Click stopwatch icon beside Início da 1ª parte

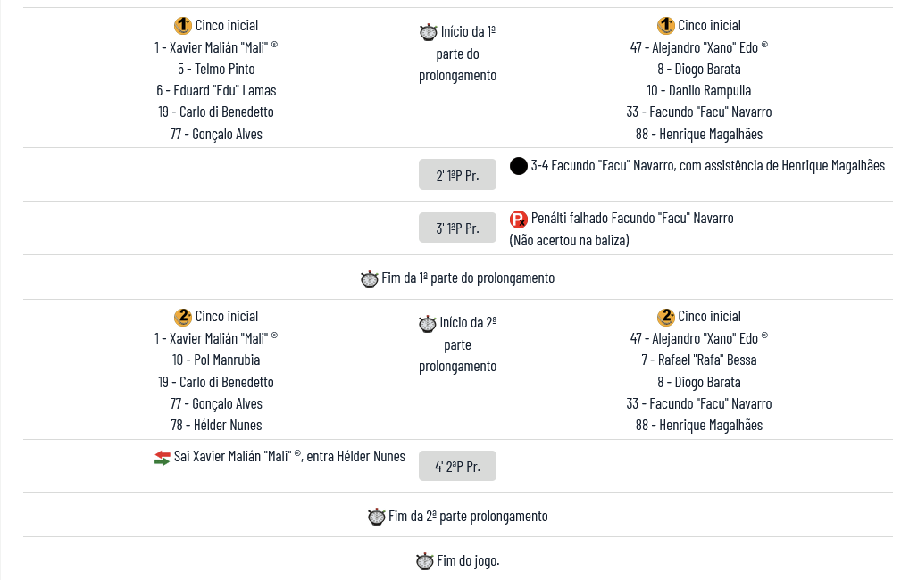pos(428,33)
